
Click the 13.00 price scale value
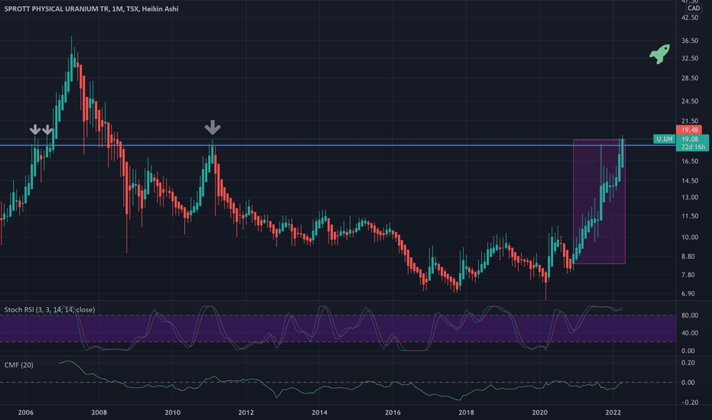pos(690,198)
